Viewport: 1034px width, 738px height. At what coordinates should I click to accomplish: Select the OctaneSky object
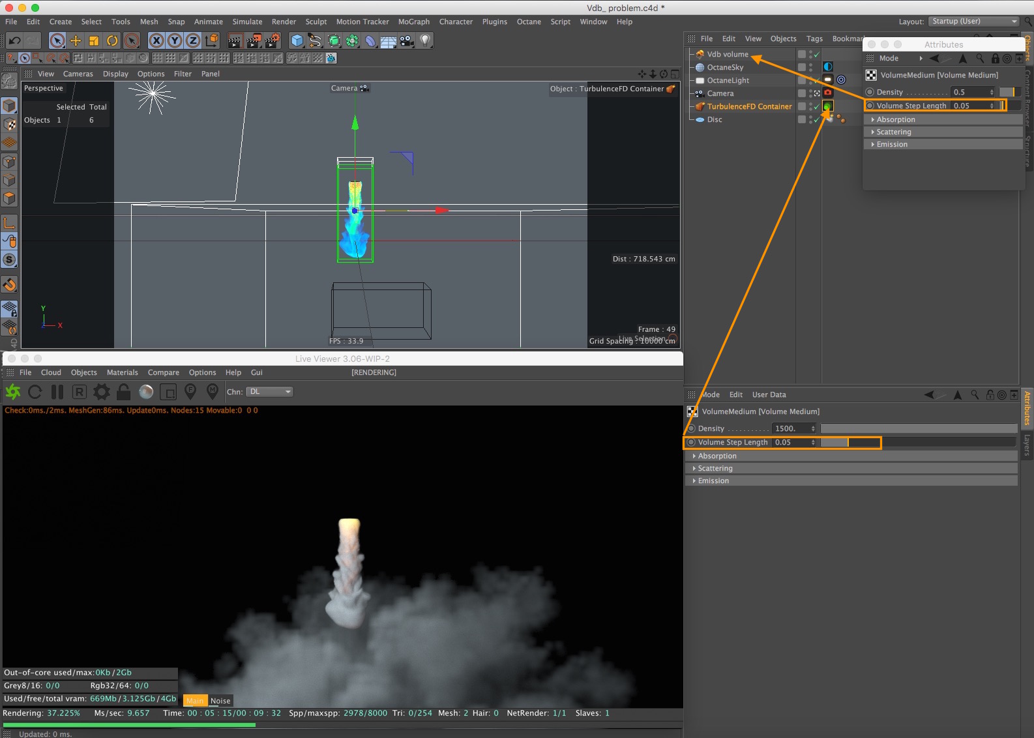(x=725, y=67)
